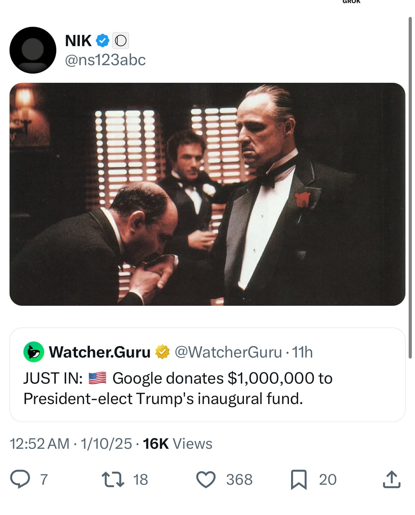Click the 11h timestamp on the quoted tweet
This screenshot has width=415, height=515.
tap(303, 351)
